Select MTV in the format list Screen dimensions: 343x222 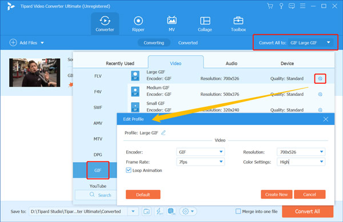click(x=98, y=139)
